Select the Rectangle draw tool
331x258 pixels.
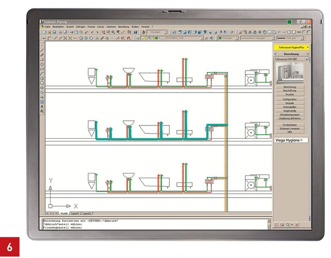click(x=42, y=69)
